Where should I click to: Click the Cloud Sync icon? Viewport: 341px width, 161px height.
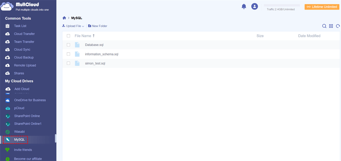coord(8,49)
